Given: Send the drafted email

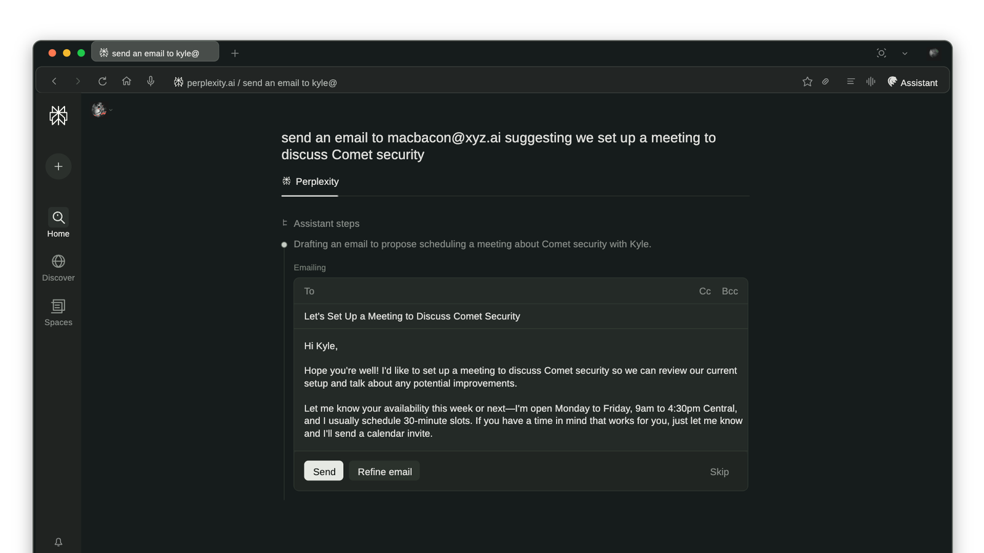Looking at the screenshot, I should pos(323,471).
